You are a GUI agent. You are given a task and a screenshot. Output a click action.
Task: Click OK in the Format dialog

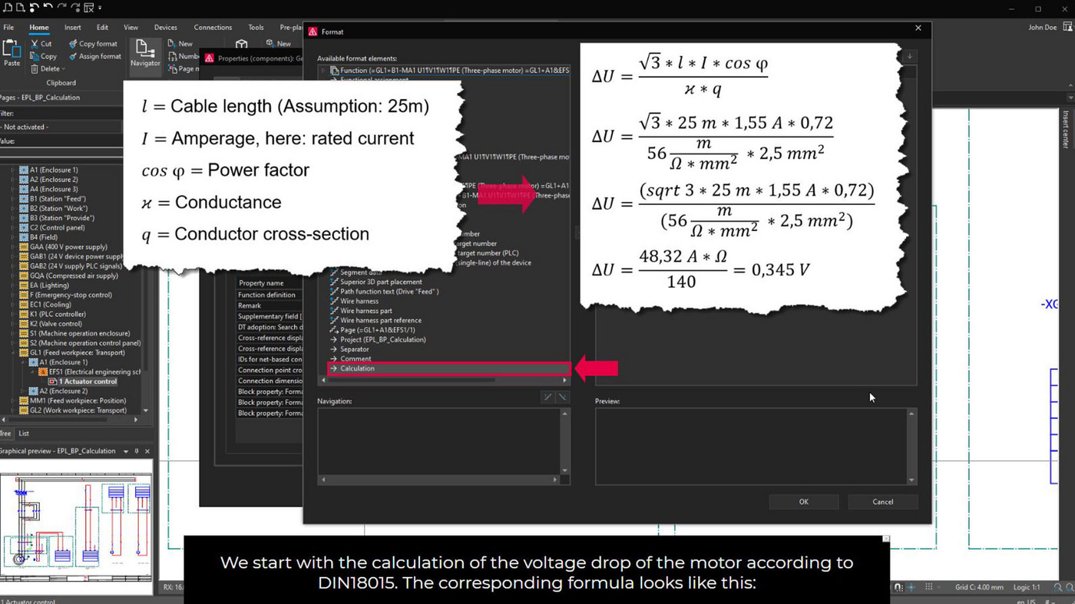(803, 502)
